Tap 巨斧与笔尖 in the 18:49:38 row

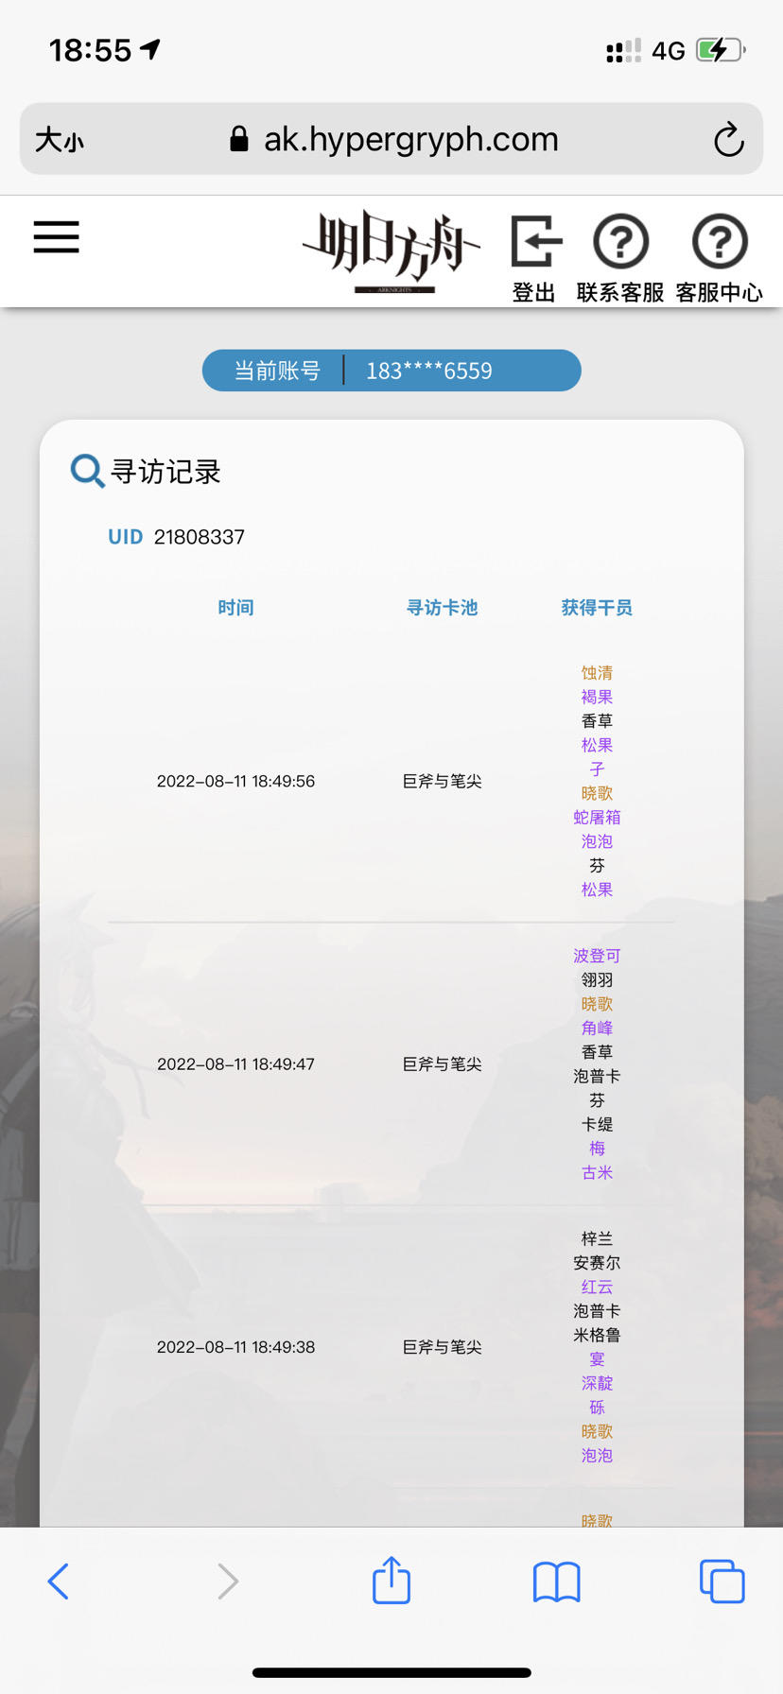(442, 1346)
